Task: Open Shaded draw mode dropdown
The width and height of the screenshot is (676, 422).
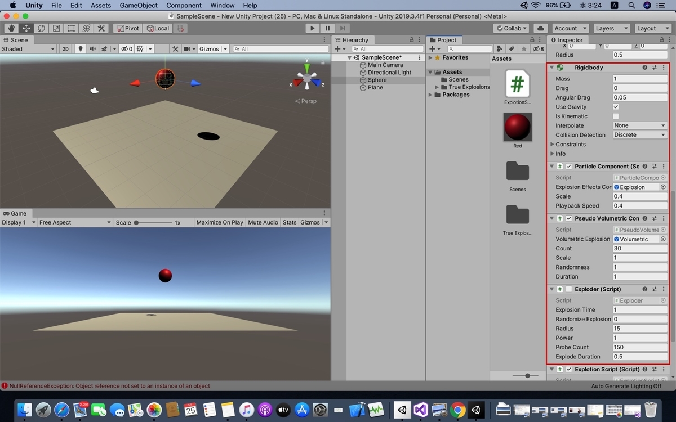Action: pos(28,49)
